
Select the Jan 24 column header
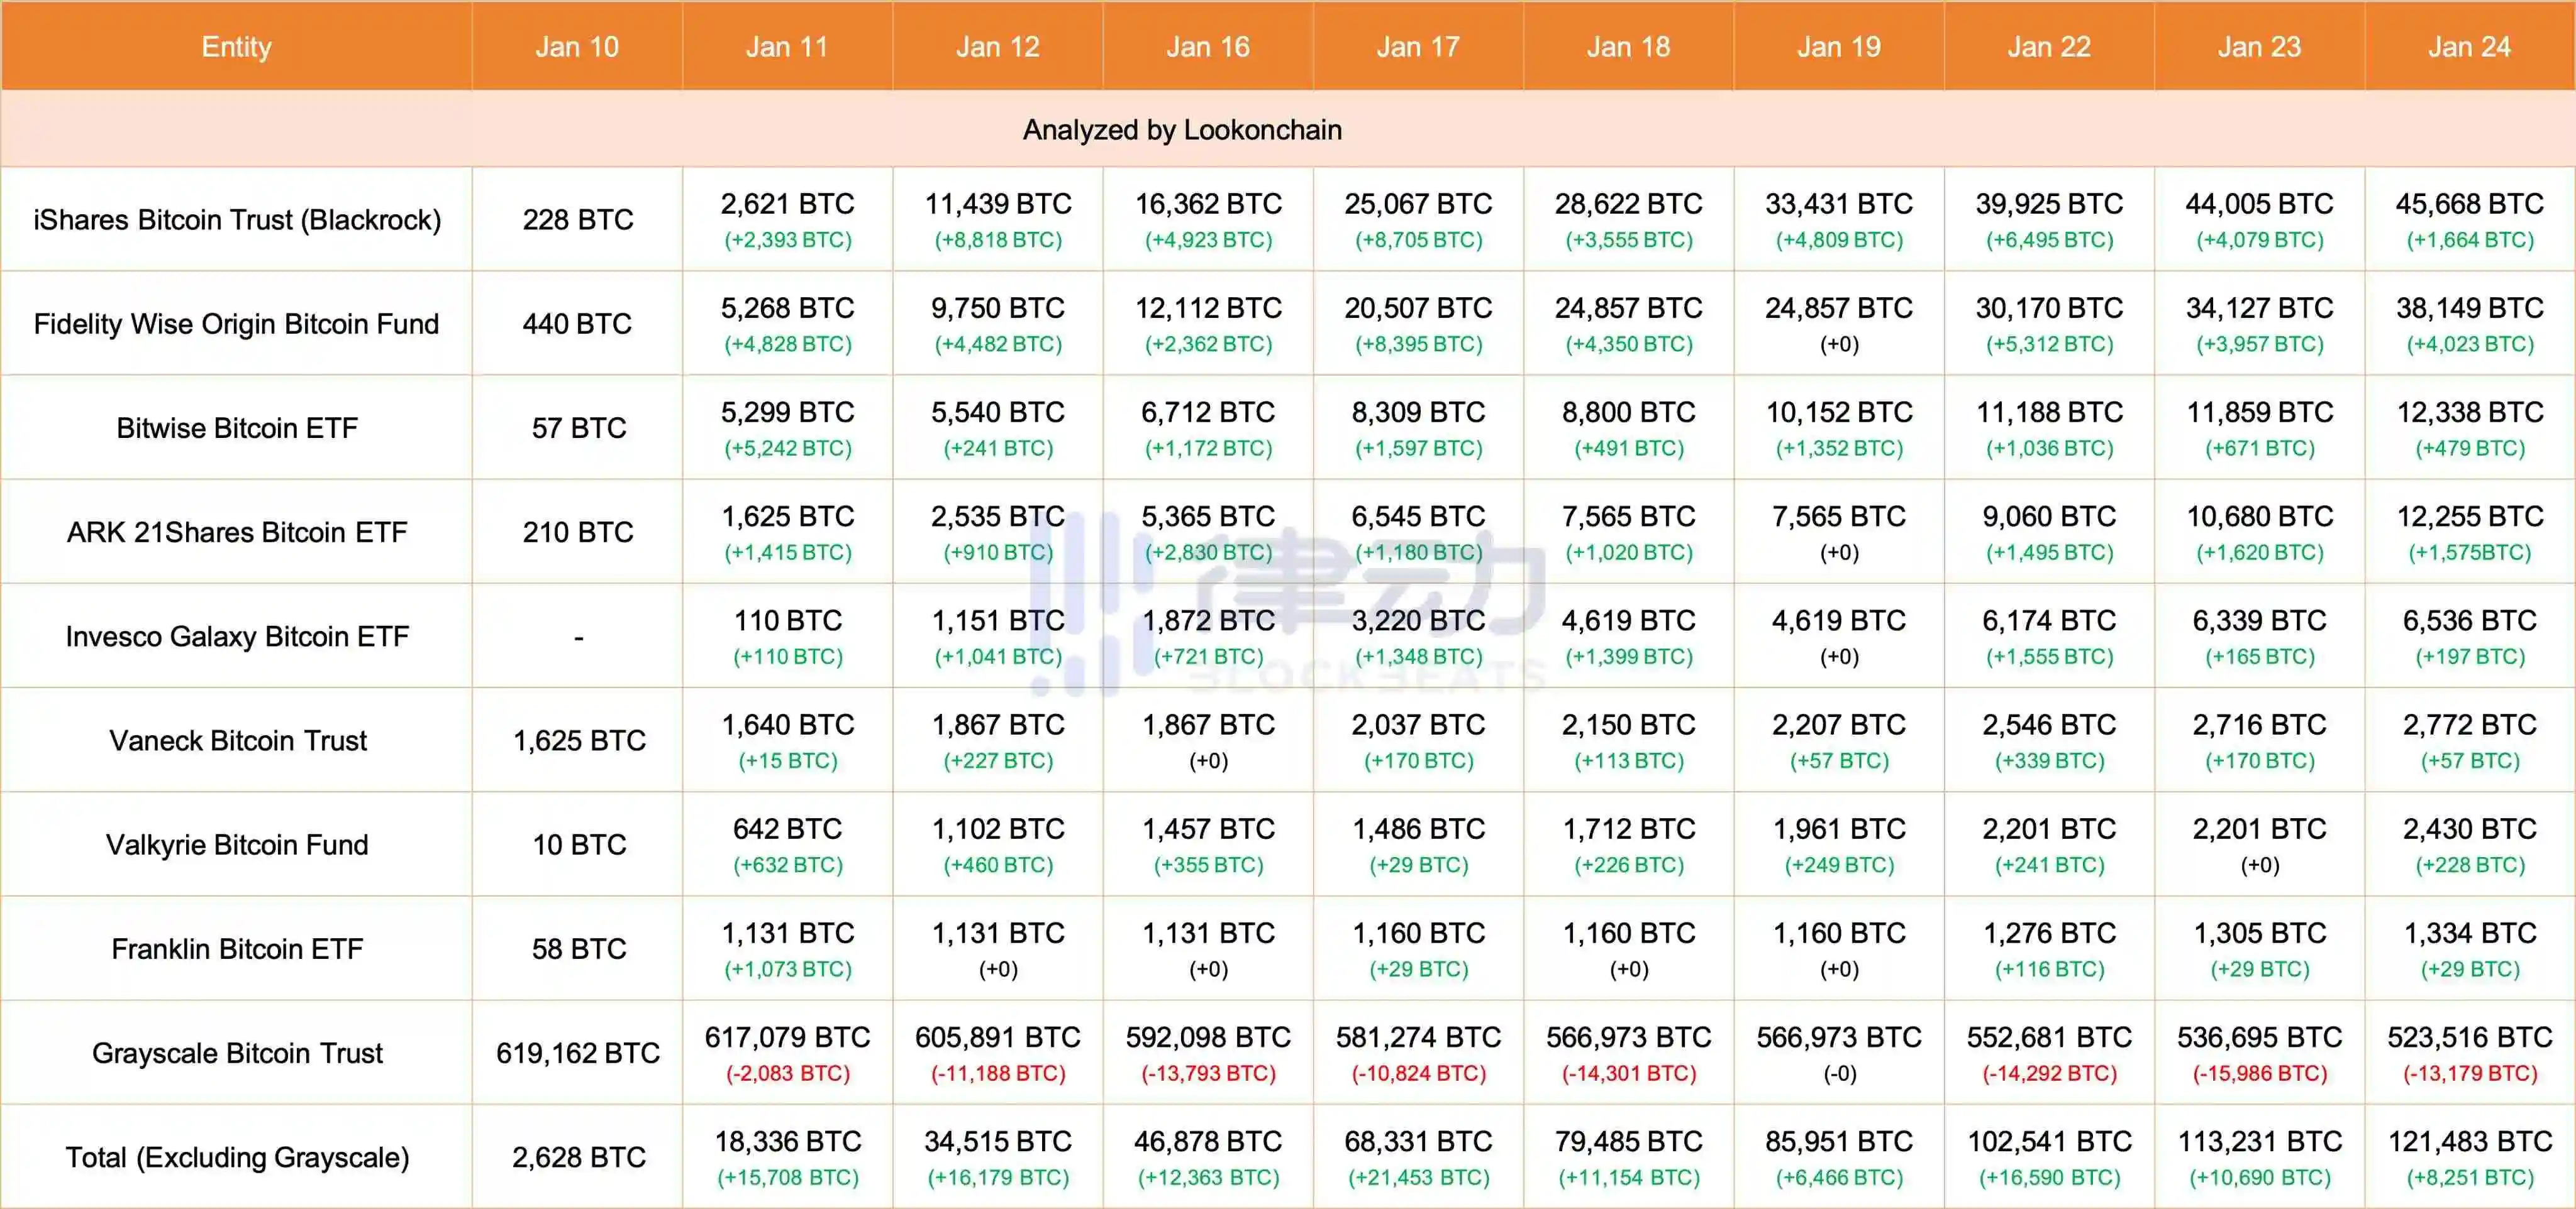tap(2469, 47)
